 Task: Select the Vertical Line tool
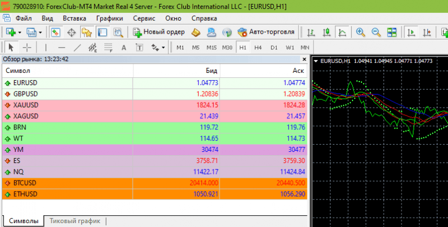pos(46,48)
